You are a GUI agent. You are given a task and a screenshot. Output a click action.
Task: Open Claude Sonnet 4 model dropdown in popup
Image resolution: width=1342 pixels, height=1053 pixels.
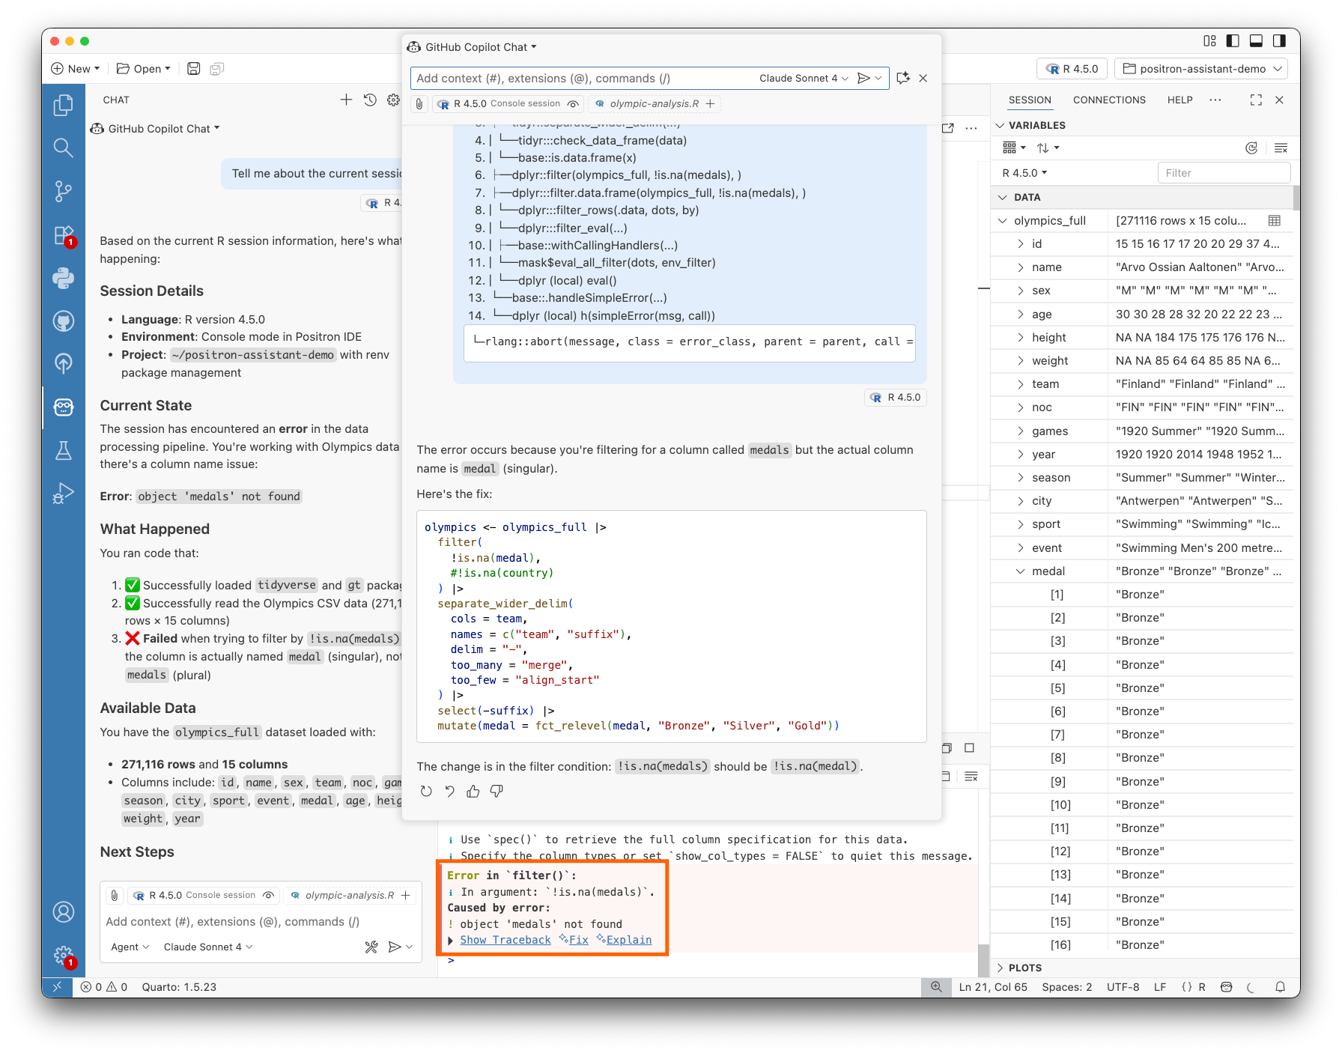tap(803, 79)
